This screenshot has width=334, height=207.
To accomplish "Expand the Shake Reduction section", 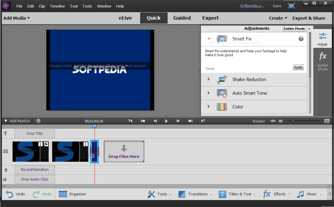I will pos(209,79).
